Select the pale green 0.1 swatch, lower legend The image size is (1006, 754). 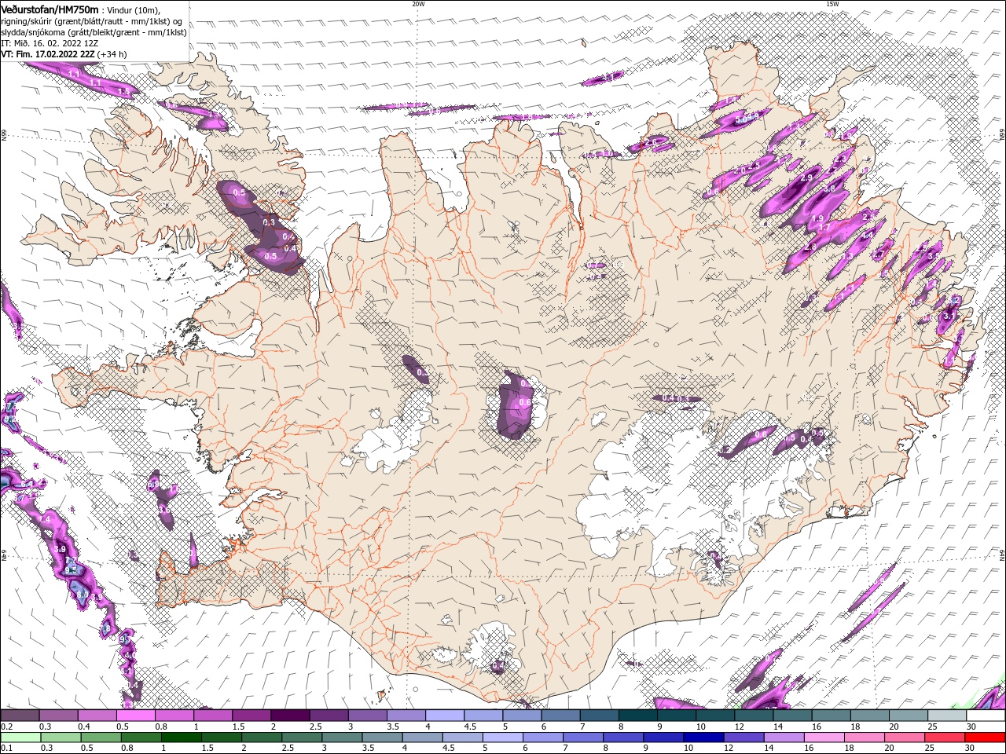(19, 737)
